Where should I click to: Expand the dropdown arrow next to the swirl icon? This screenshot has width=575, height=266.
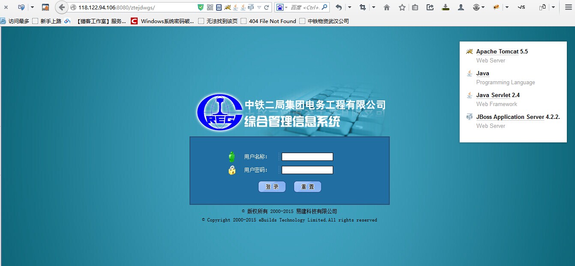click(32, 7)
